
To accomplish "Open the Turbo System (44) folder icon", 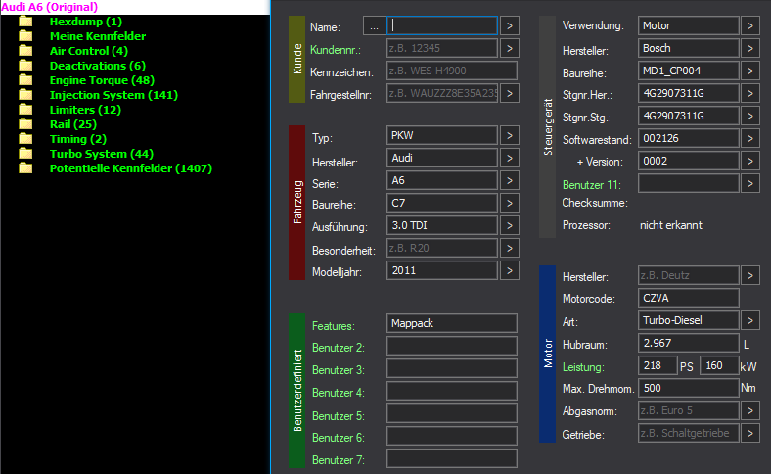I will pos(25,154).
